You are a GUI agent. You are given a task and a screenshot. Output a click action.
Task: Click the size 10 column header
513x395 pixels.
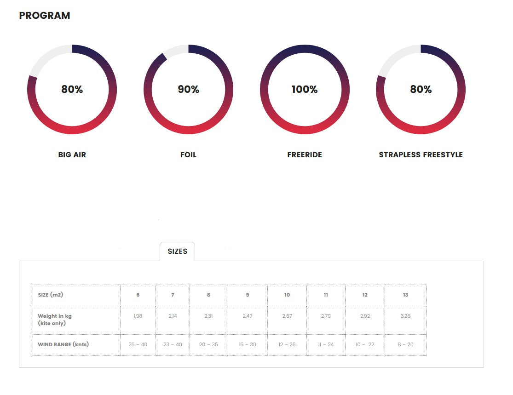click(287, 295)
